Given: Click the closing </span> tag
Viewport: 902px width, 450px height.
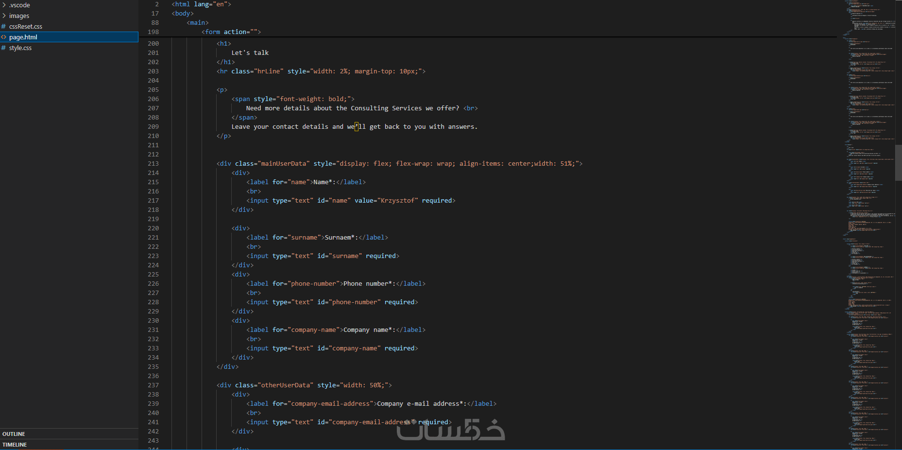Looking at the screenshot, I should point(244,118).
